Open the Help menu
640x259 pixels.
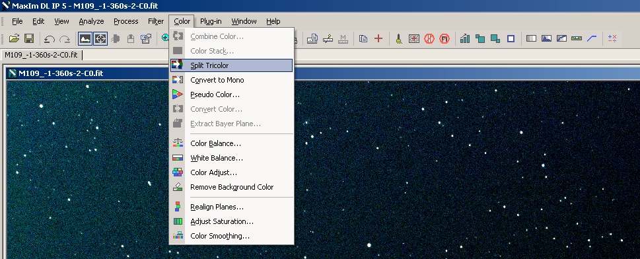pyautogui.click(x=273, y=21)
